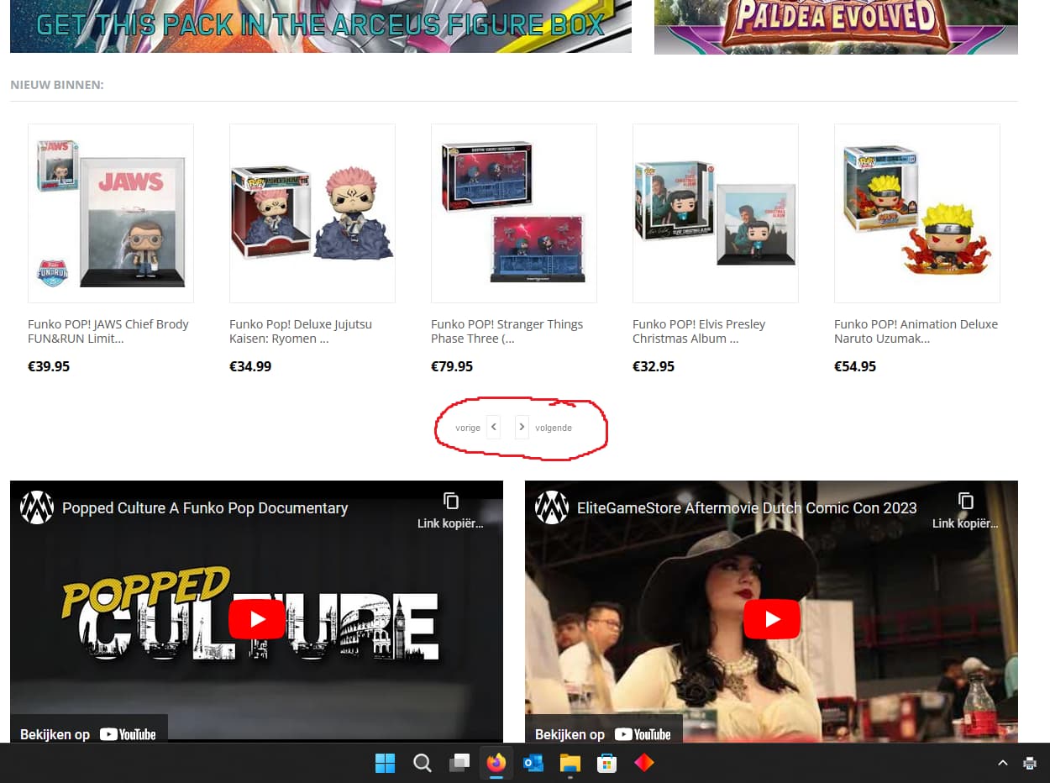This screenshot has width=1050, height=783.
Task: Launch Outlook from the taskbar
Action: click(x=533, y=763)
